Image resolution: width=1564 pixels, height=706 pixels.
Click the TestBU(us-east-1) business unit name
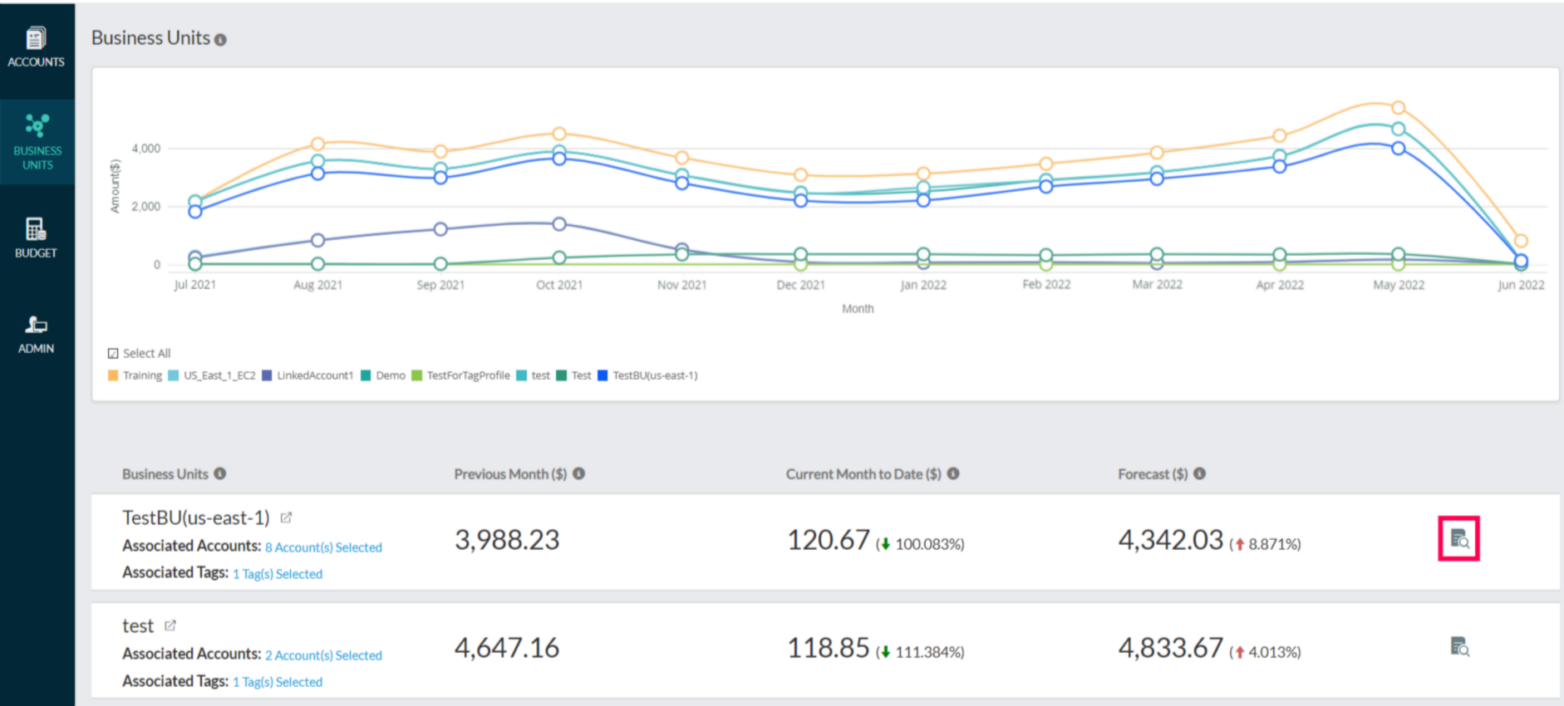[x=196, y=517]
